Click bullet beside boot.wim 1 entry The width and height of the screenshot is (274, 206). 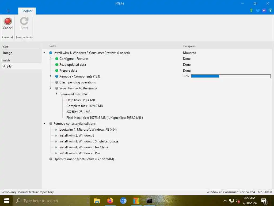pyautogui.click(x=56, y=130)
